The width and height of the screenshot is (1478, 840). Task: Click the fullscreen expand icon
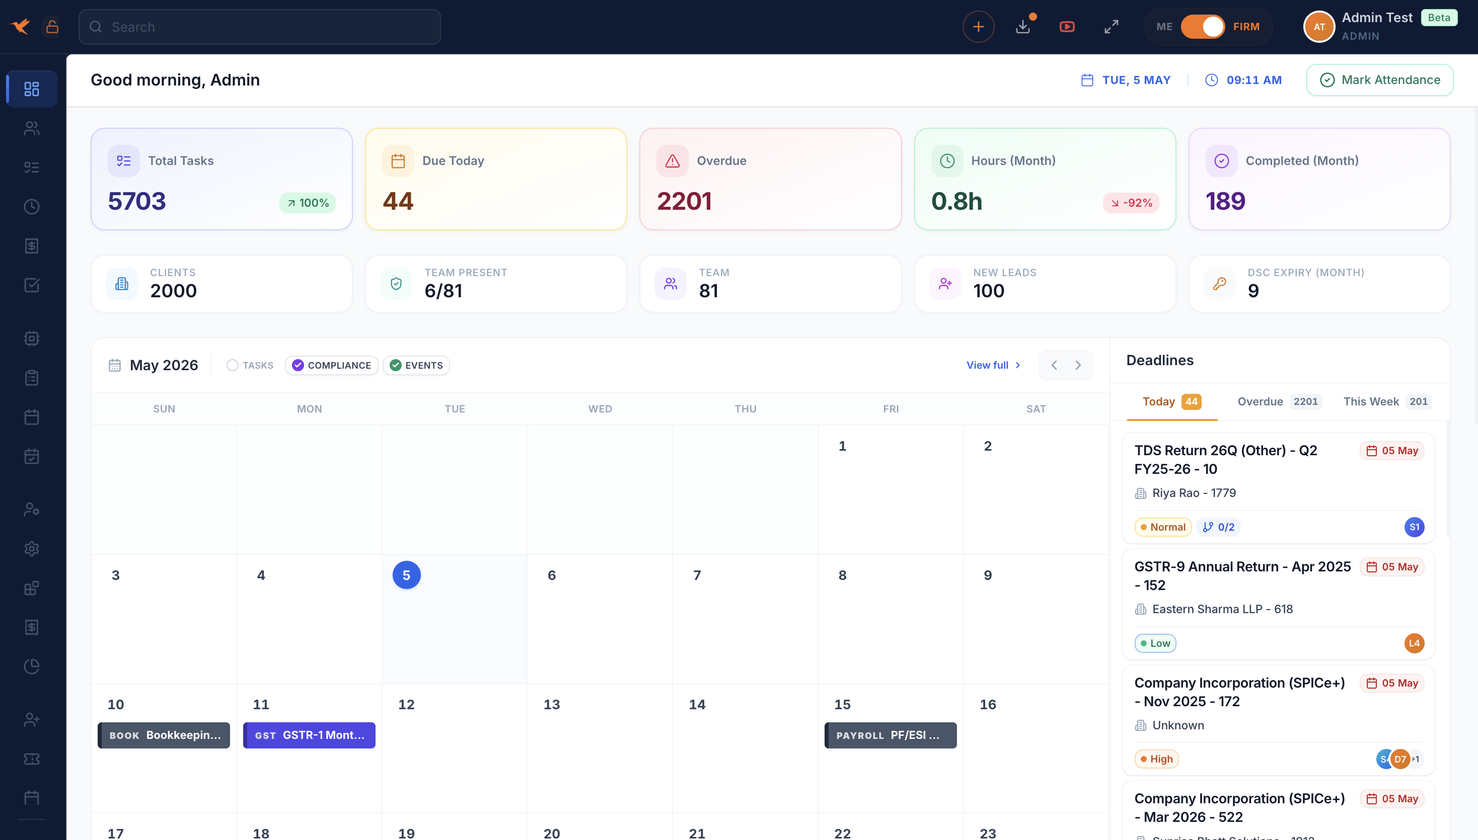pos(1112,27)
